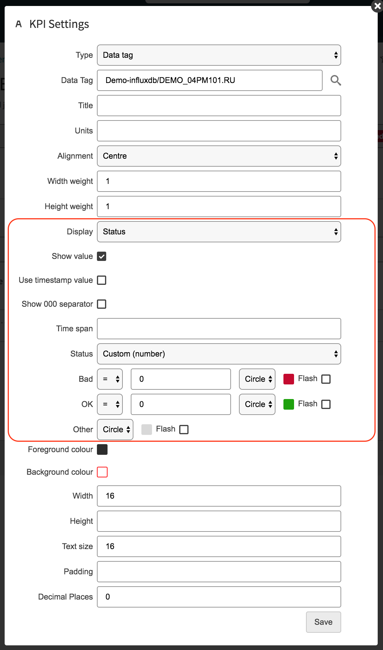Enable Use timestamp value checkbox
The width and height of the screenshot is (383, 650).
(102, 280)
